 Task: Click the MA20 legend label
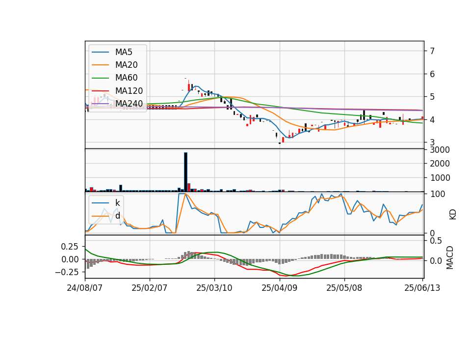126,65
